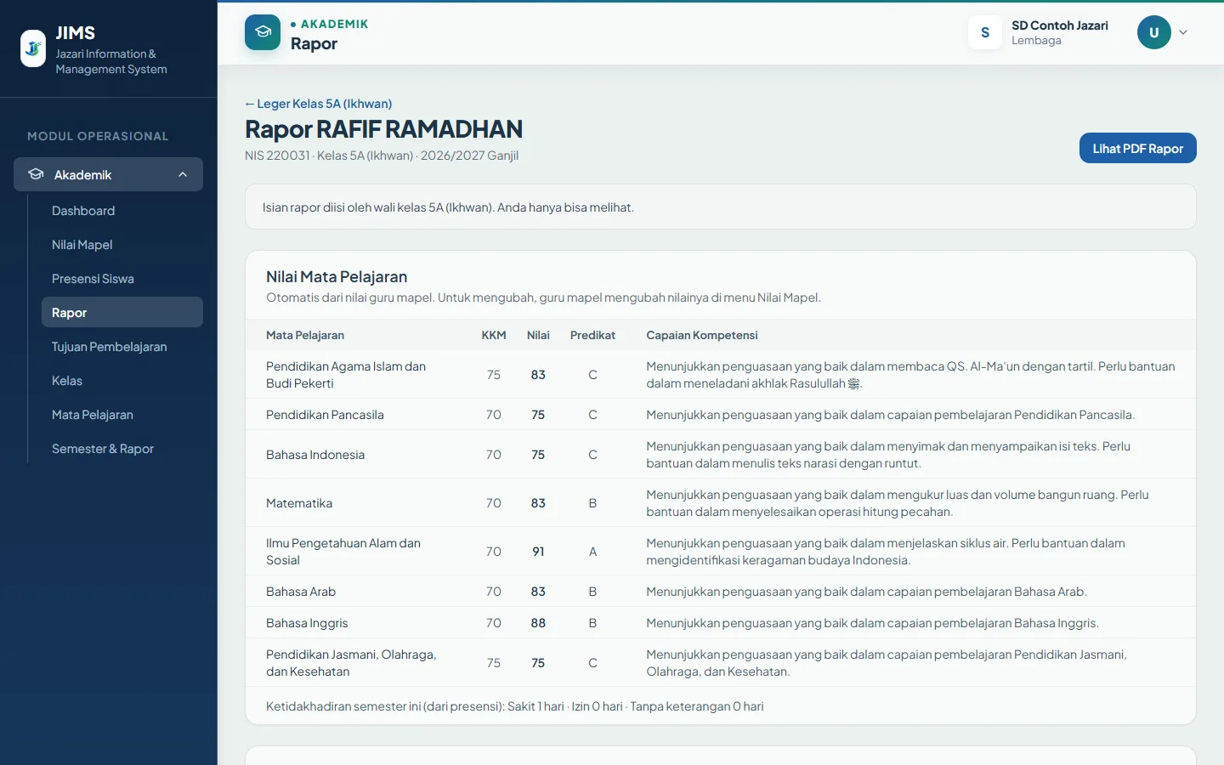
Task: Click the Ketidakhadiran semester ini attendance summary
Action: (515, 706)
